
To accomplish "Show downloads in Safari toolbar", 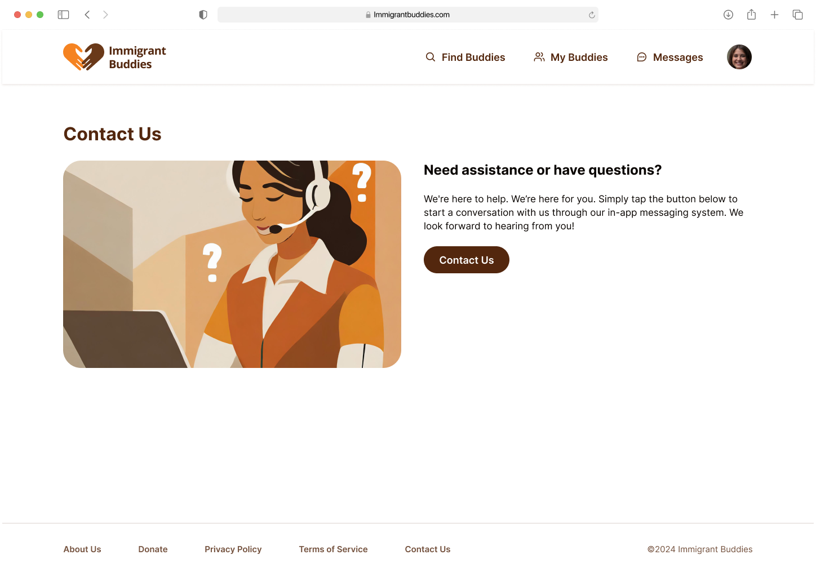I will [x=728, y=15].
